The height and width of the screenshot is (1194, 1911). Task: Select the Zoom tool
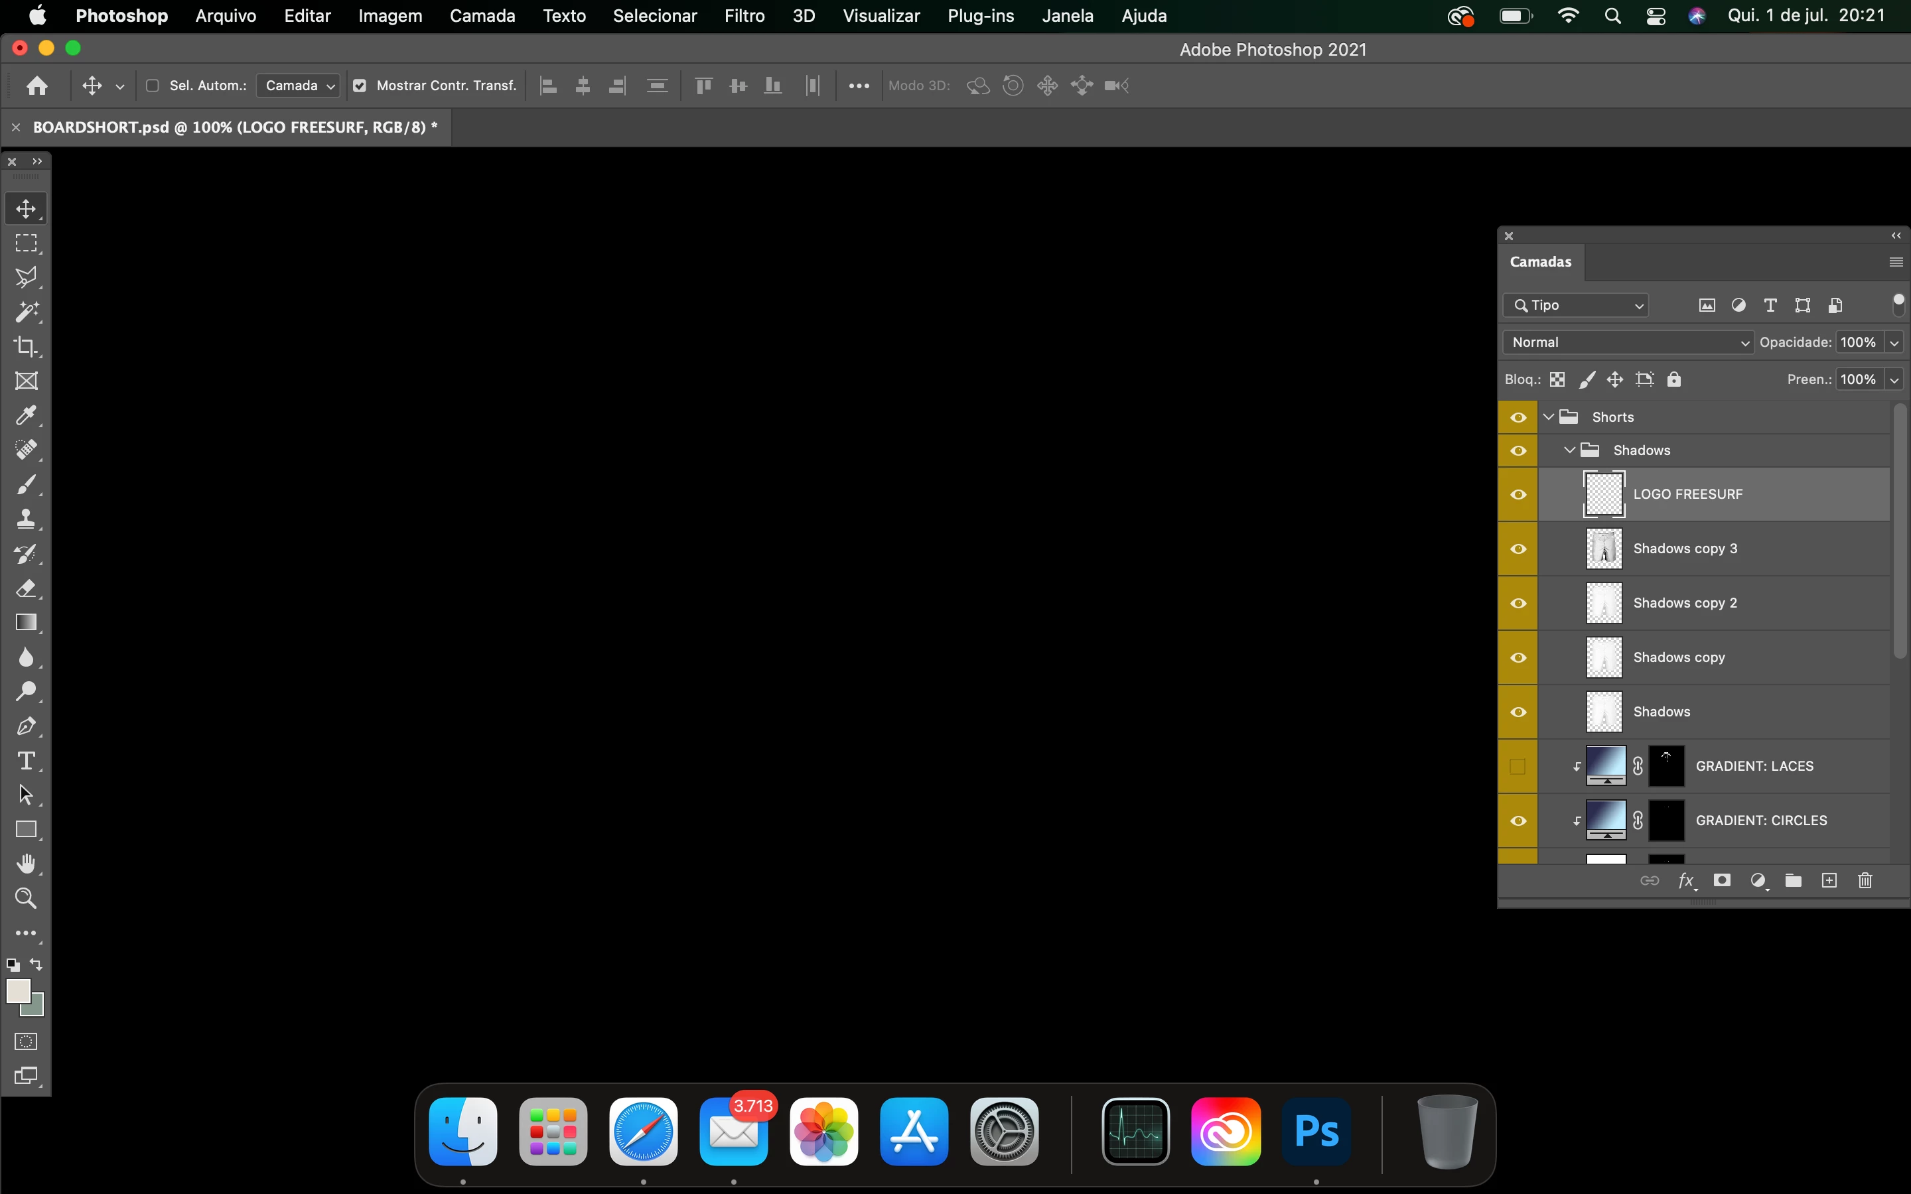(26, 899)
